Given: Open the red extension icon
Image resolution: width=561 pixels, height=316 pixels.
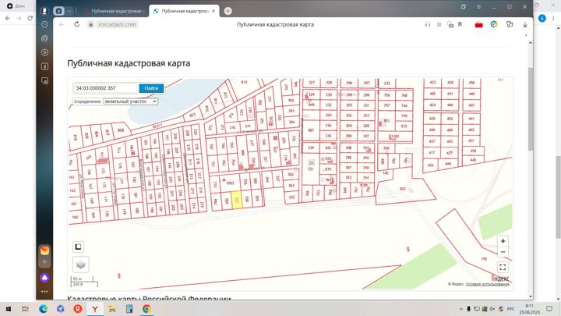Looking at the screenshot, I should [x=478, y=24].
